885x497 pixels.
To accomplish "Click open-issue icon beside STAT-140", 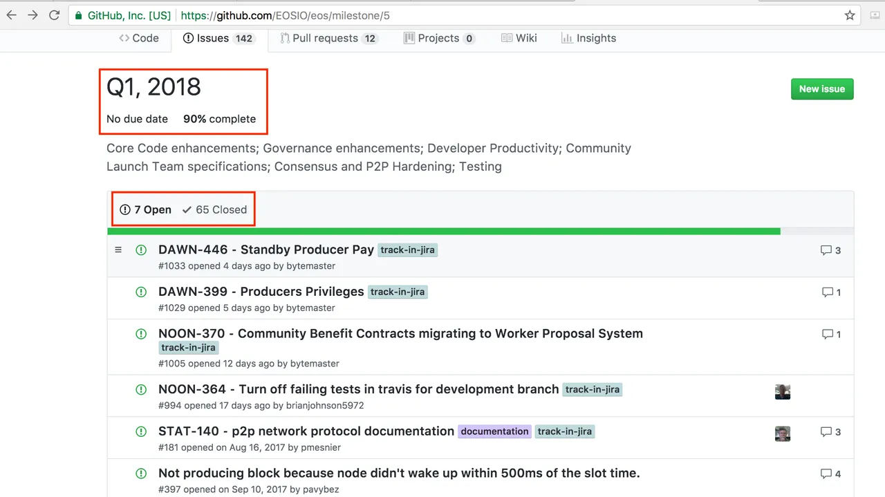I will (x=141, y=431).
